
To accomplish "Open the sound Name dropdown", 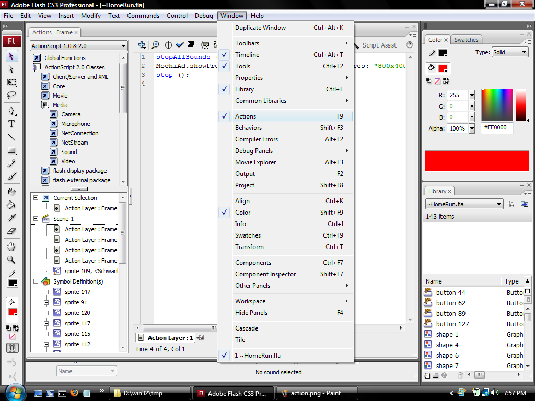I will point(87,371).
